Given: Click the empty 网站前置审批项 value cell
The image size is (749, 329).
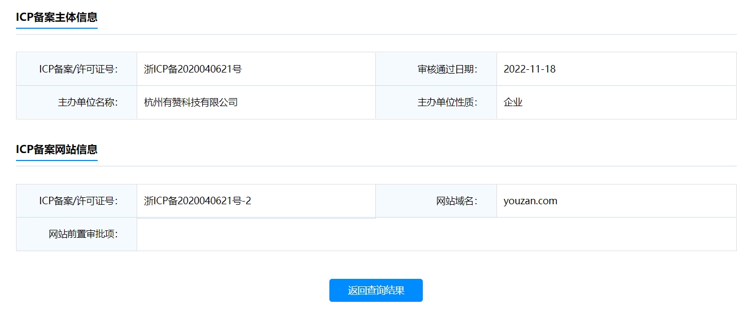Looking at the screenshot, I should pos(436,235).
